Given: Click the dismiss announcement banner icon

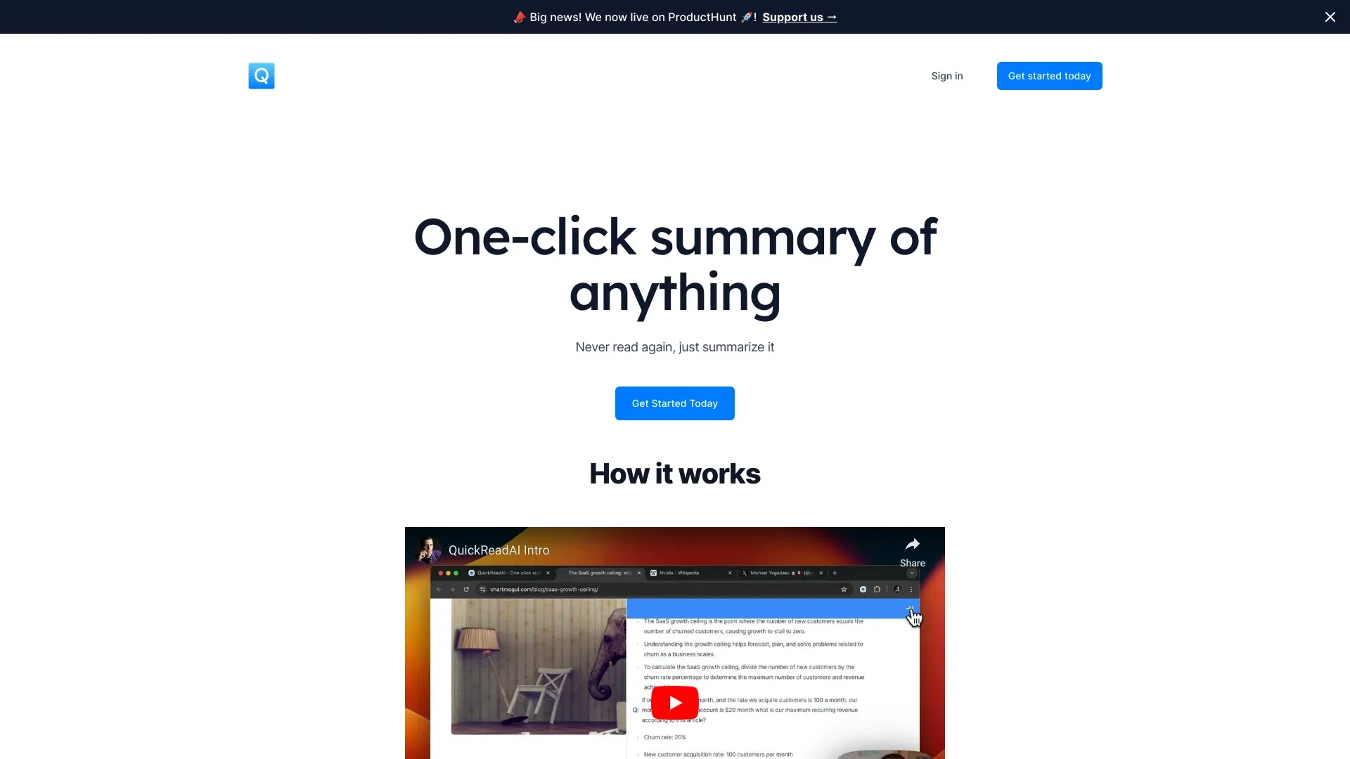Looking at the screenshot, I should click(1330, 17).
